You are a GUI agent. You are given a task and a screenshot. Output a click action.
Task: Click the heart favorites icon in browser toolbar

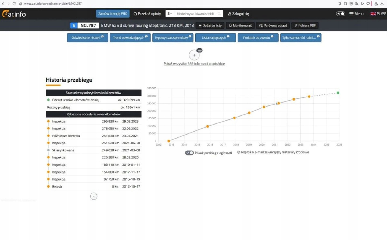point(368,4)
